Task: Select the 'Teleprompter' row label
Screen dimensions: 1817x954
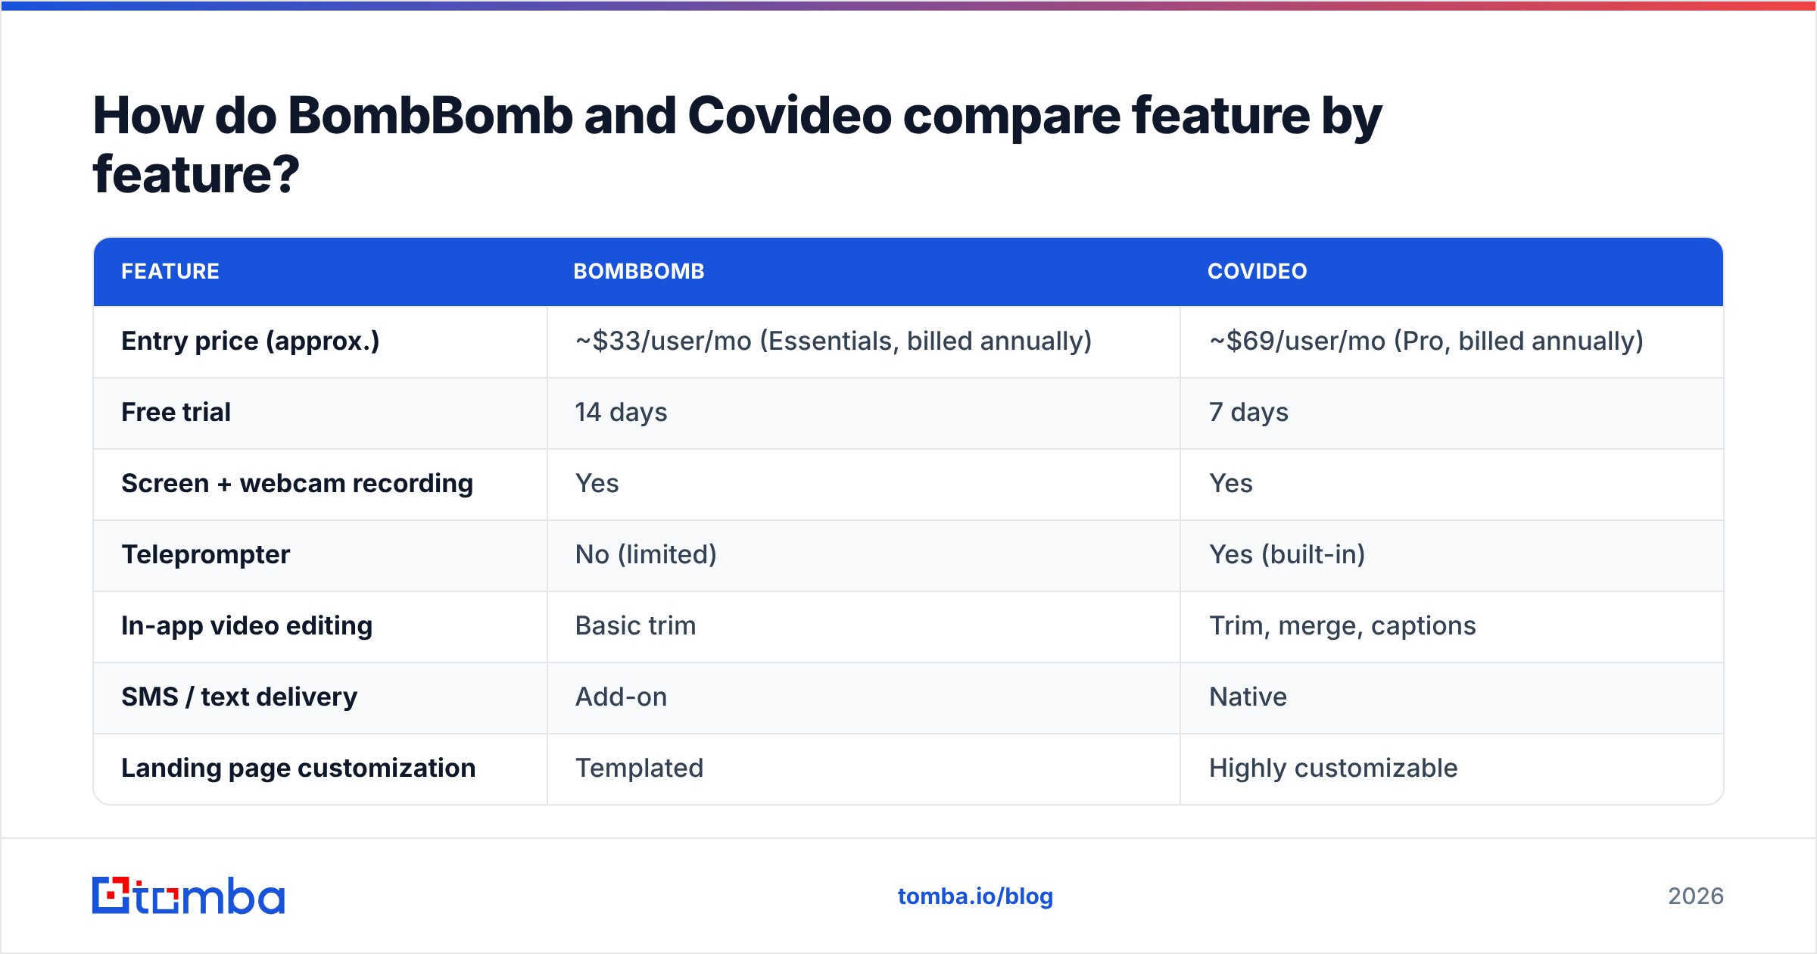Action: pyautogui.click(x=206, y=555)
